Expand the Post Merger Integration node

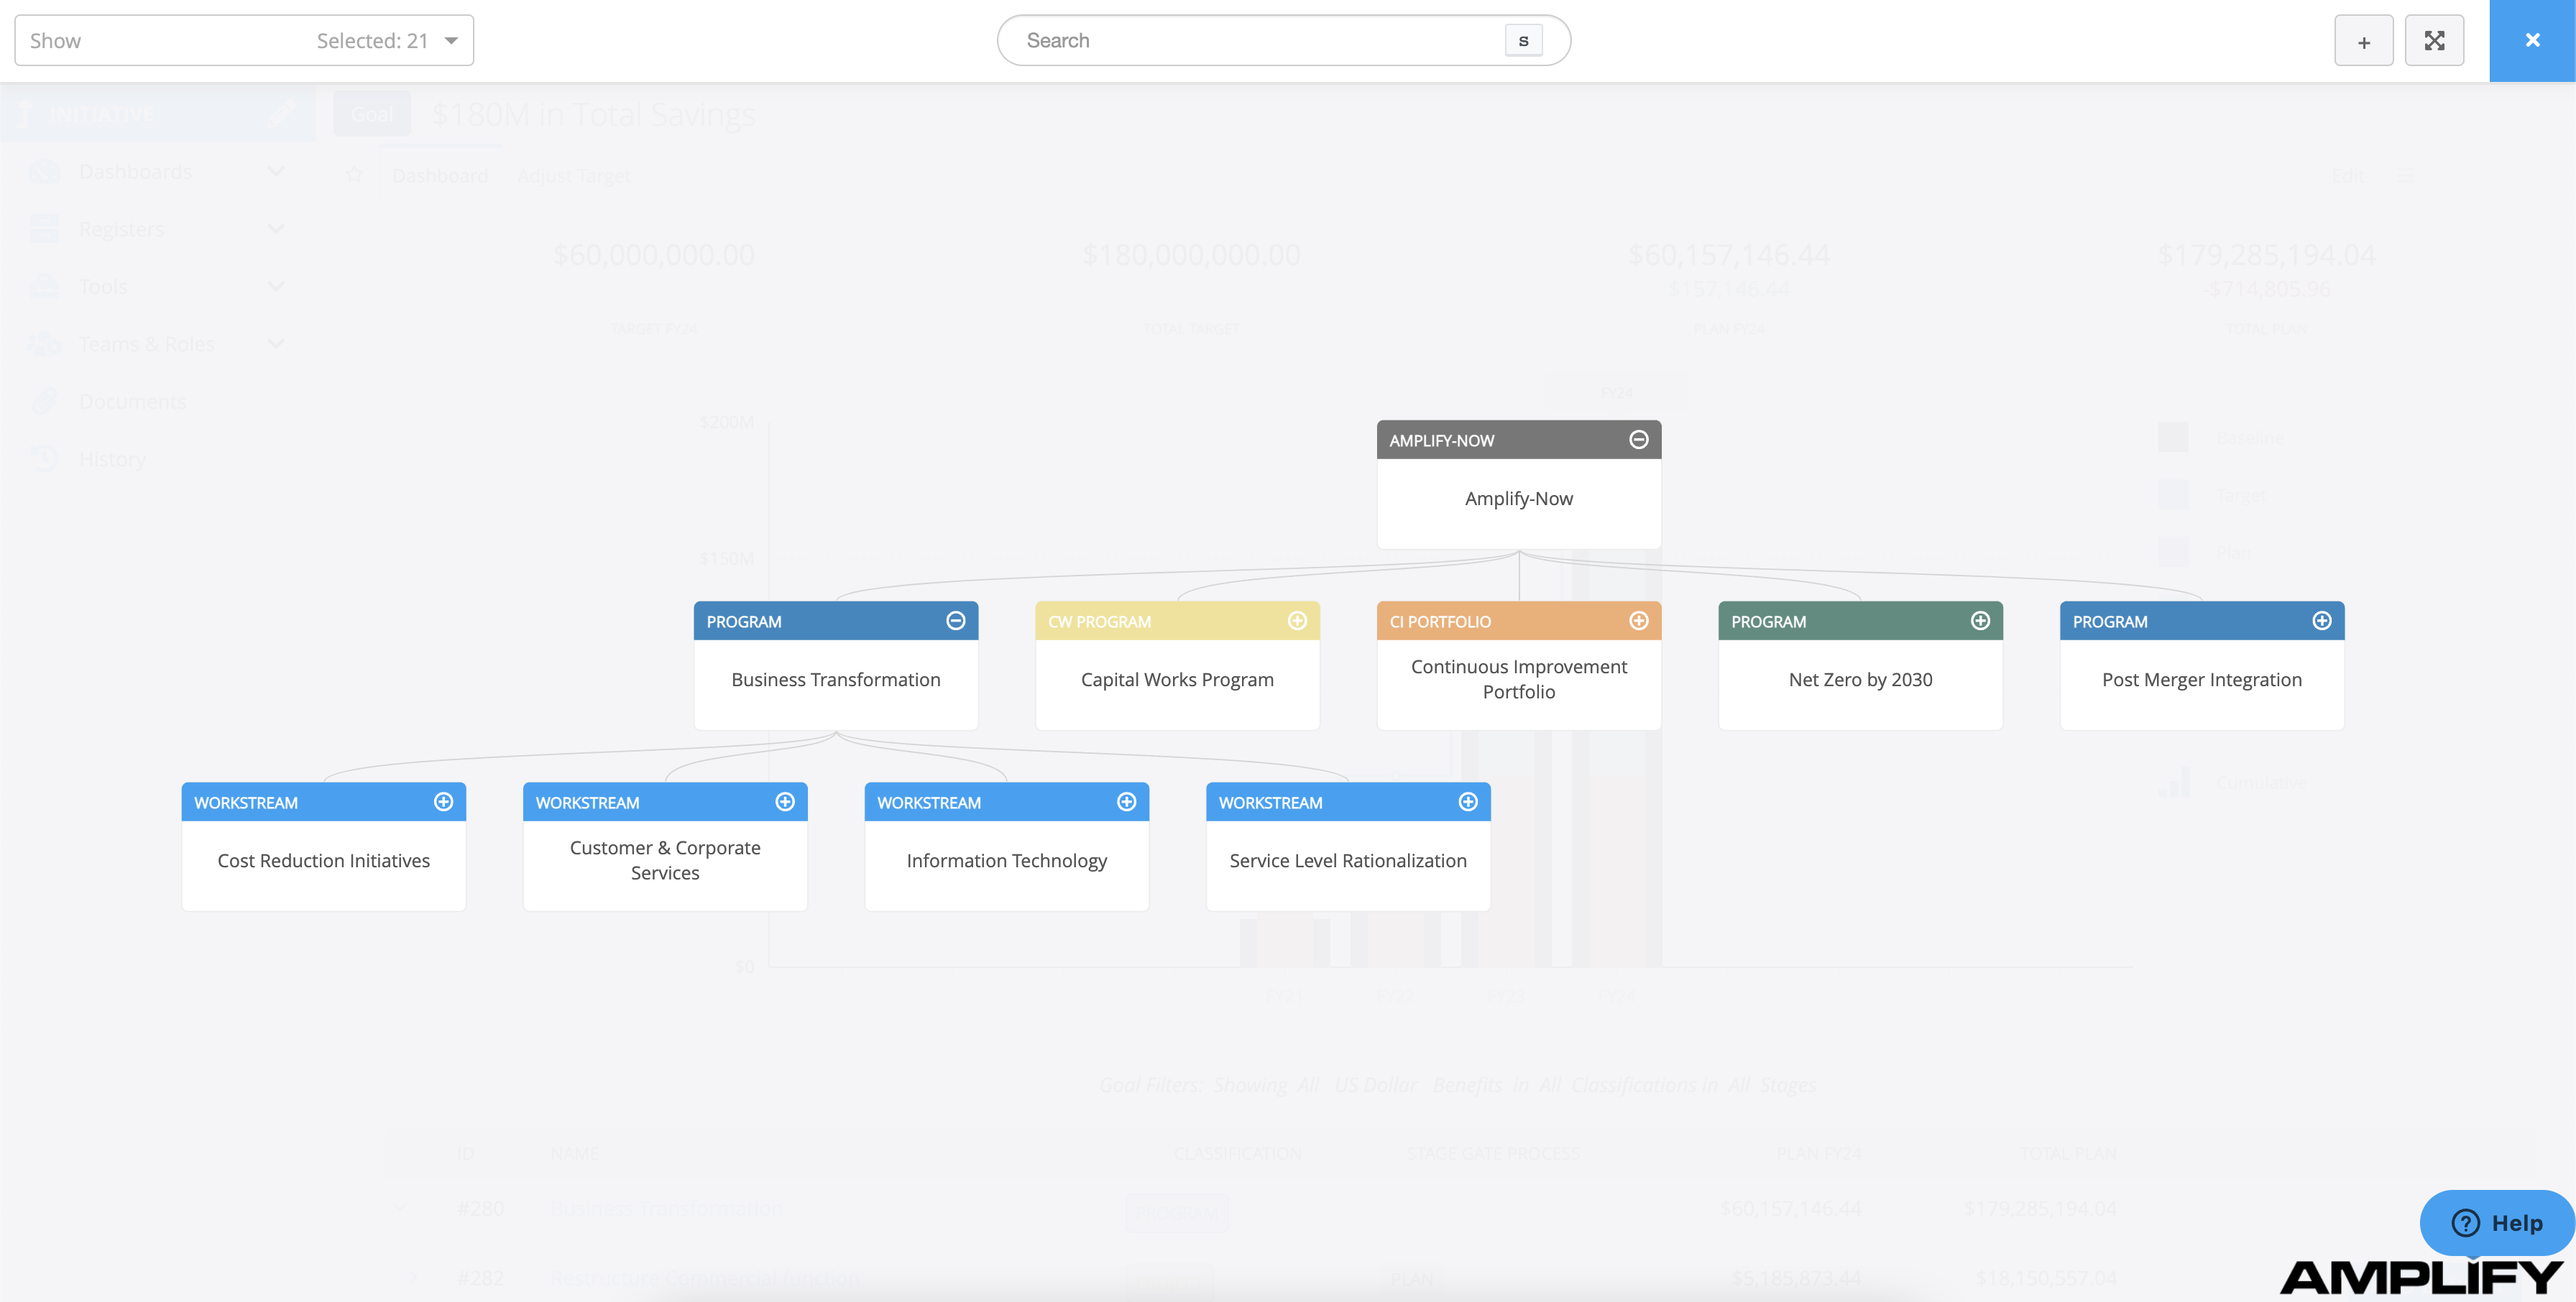pos(2322,621)
